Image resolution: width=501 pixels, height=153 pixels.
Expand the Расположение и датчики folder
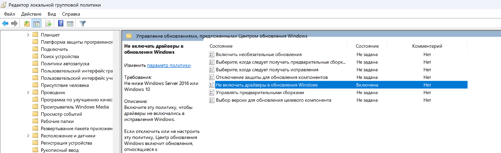tap(28, 136)
